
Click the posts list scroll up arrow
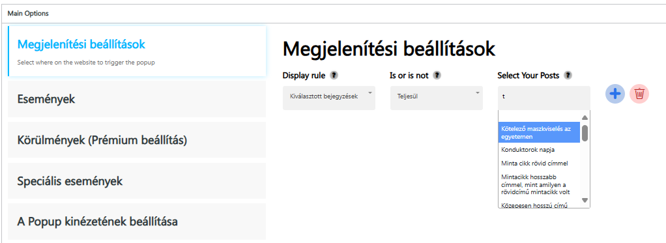[x=585, y=118]
